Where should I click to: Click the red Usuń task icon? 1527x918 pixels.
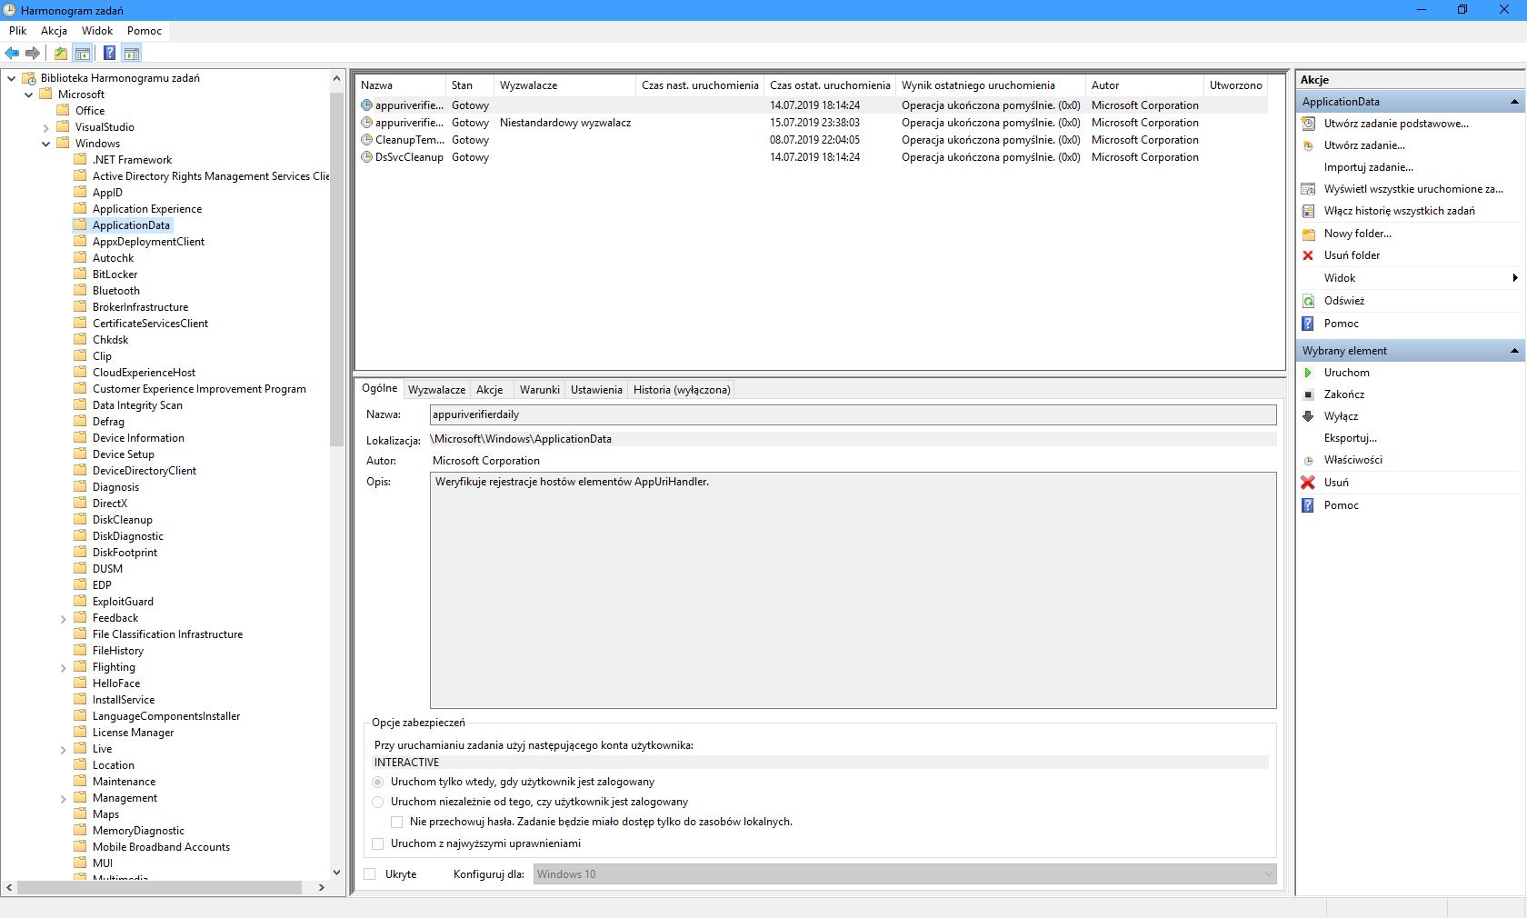1308,483
